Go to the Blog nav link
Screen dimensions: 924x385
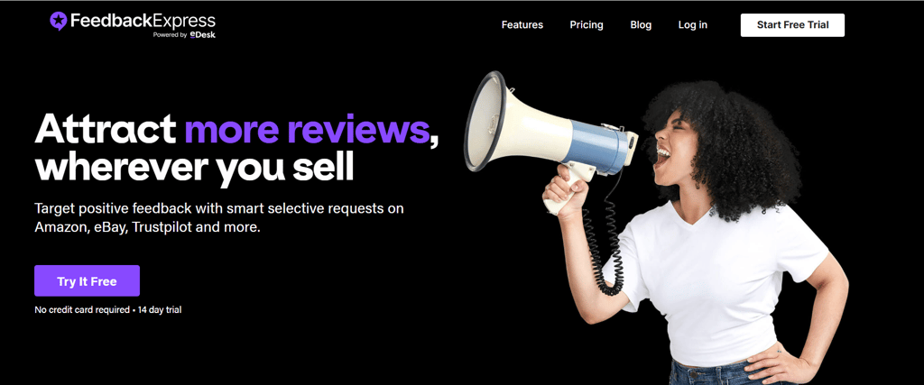tap(641, 24)
